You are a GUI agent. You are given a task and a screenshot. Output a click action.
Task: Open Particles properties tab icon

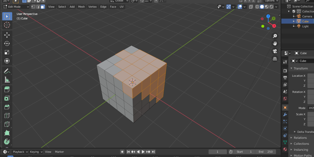click(285, 121)
